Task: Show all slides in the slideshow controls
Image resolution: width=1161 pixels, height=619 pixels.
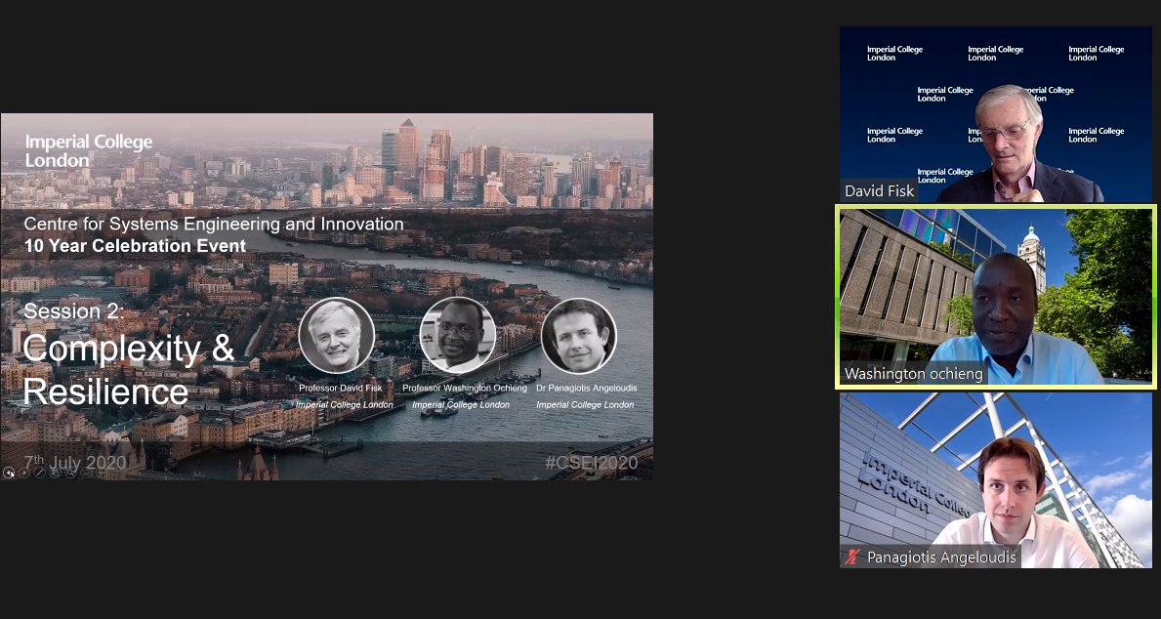Action: (56, 473)
